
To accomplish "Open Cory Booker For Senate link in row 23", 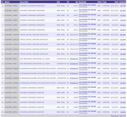I will (87, 111).
